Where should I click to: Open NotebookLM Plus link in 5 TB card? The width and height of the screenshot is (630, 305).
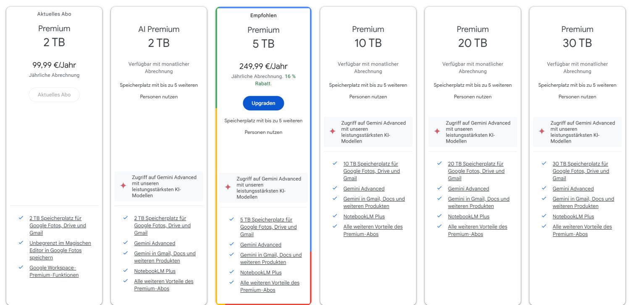[261, 273]
